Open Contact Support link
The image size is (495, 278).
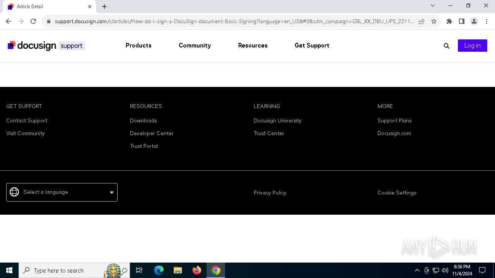click(27, 120)
